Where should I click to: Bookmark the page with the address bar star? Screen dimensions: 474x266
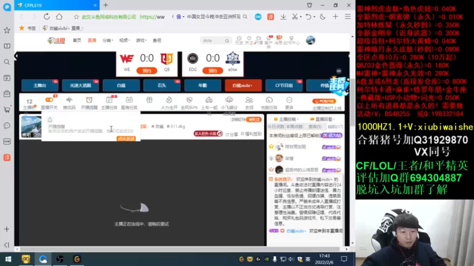pos(76,17)
